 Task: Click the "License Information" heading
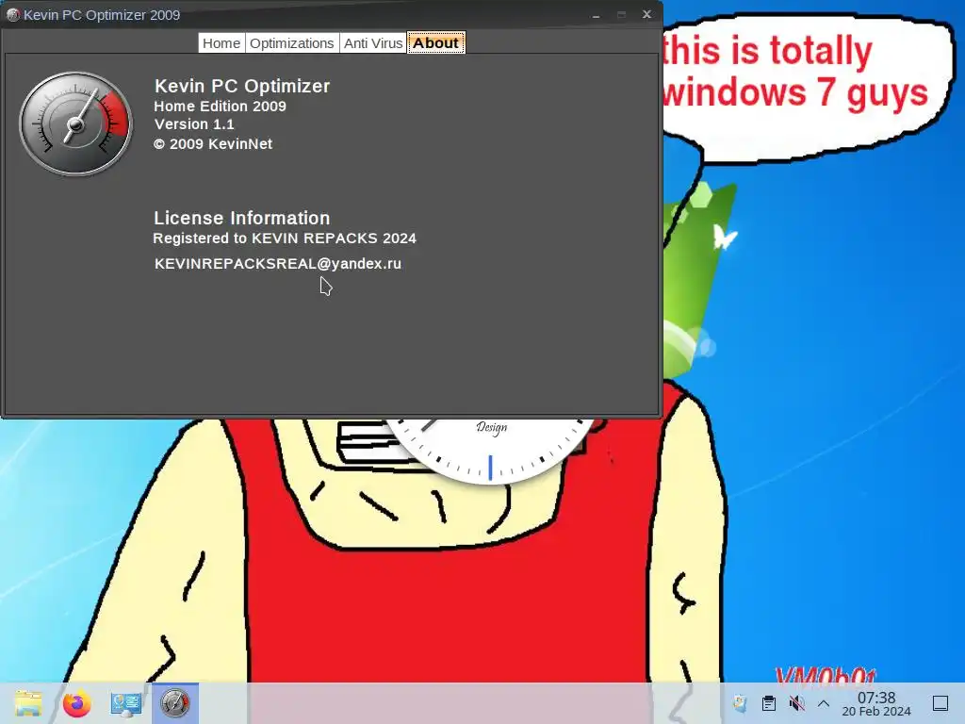pos(242,218)
